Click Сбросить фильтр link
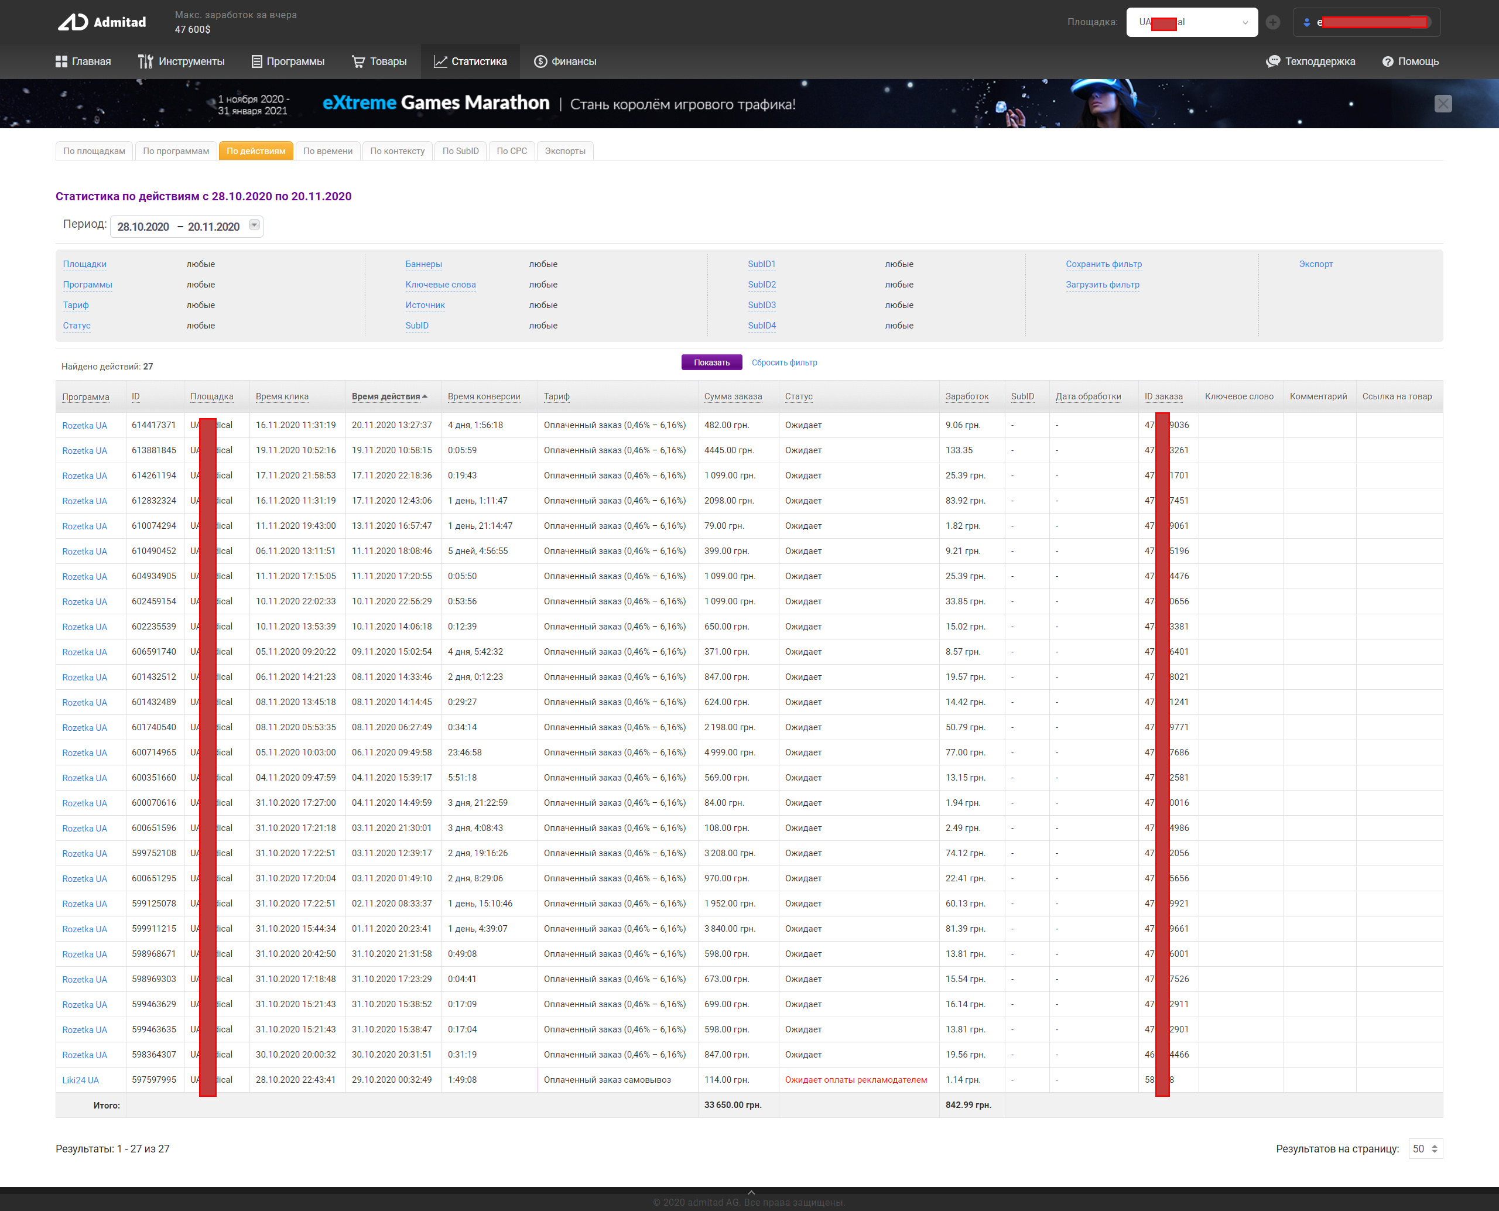This screenshot has width=1499, height=1211. point(784,362)
